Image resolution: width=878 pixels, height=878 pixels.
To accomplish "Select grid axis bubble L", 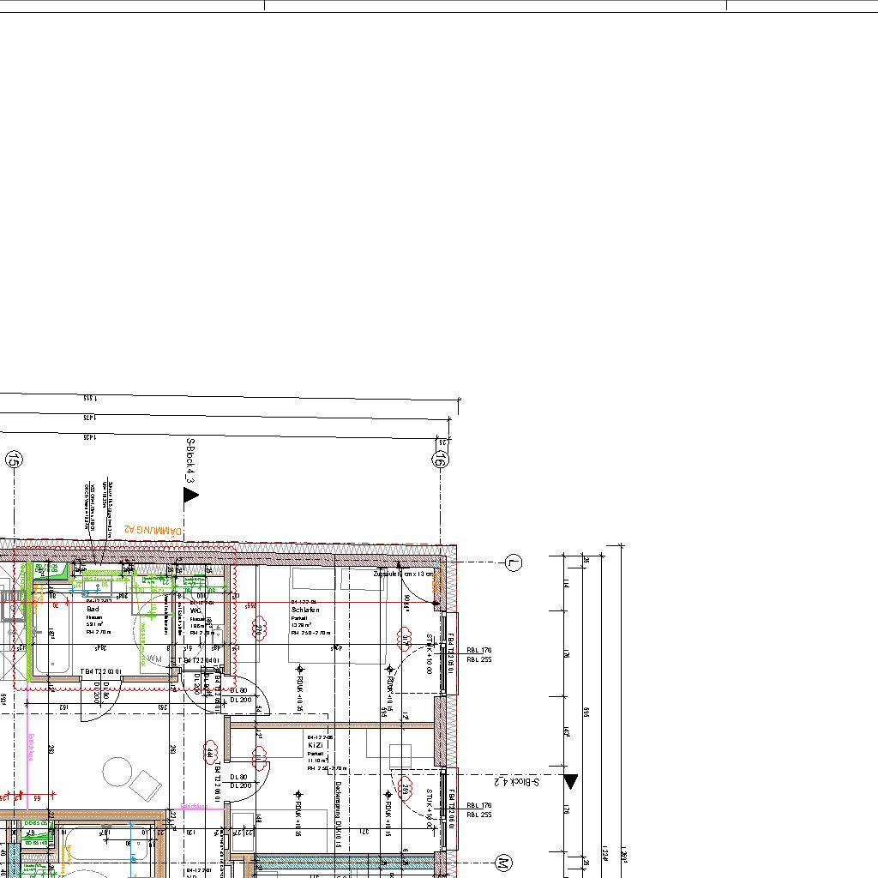I will click(513, 562).
